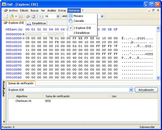Select Mosaico in Ventanas menu
162x130 pixels.
(82, 16)
